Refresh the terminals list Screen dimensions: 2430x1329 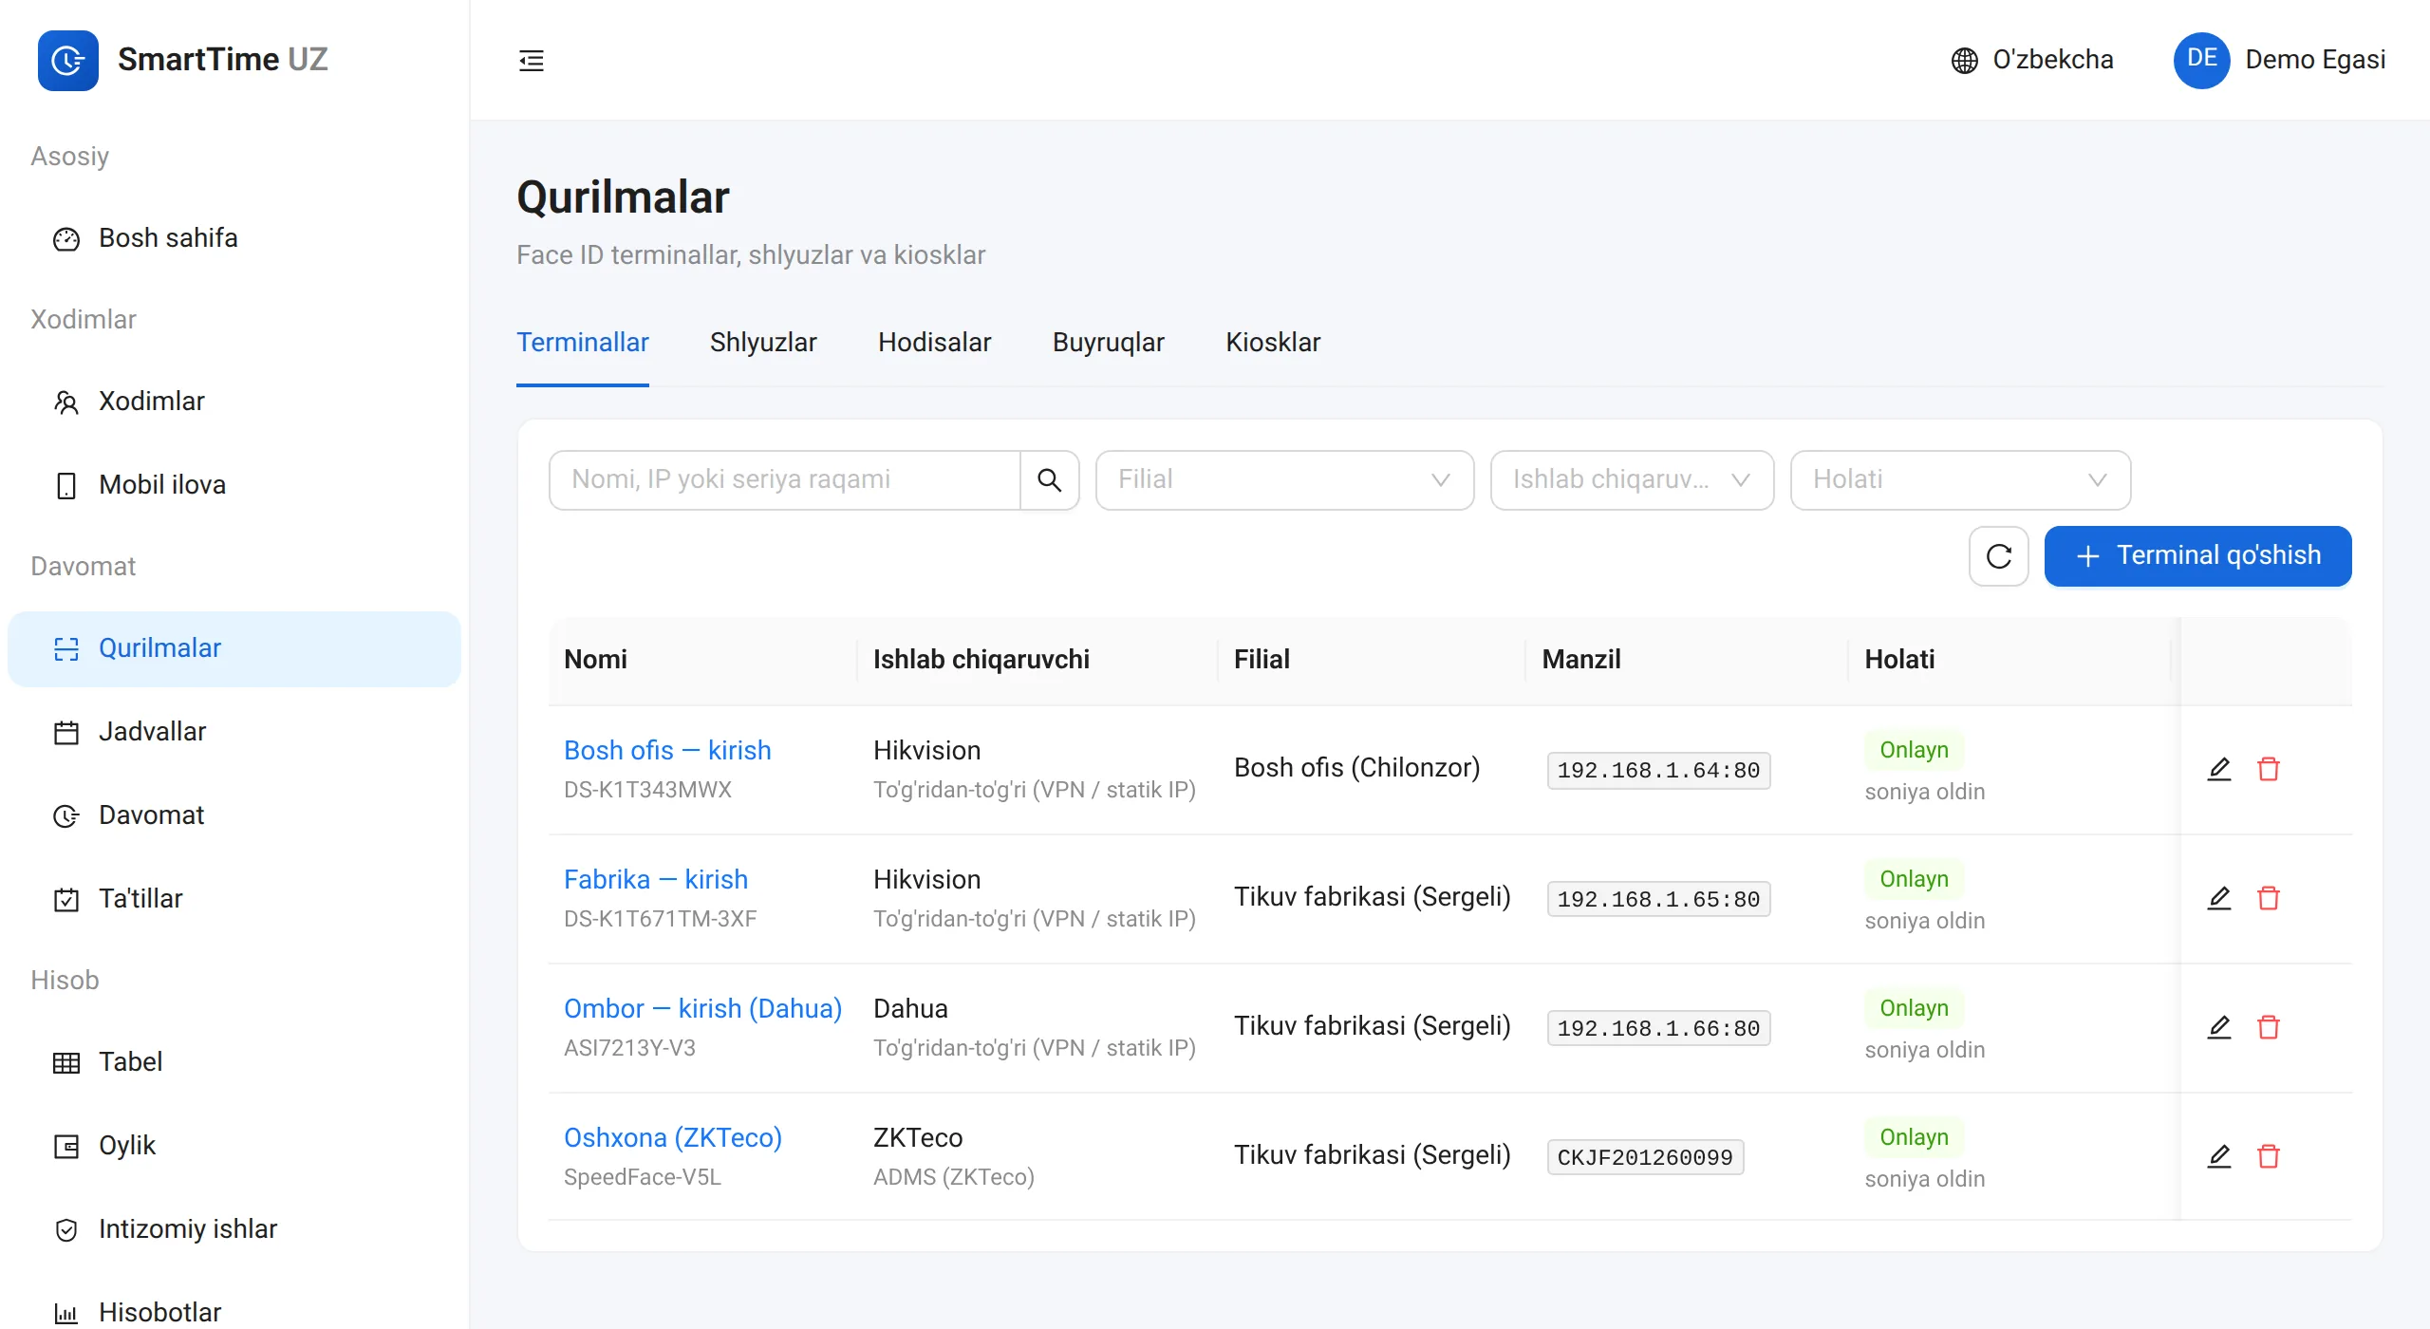tap(1998, 556)
